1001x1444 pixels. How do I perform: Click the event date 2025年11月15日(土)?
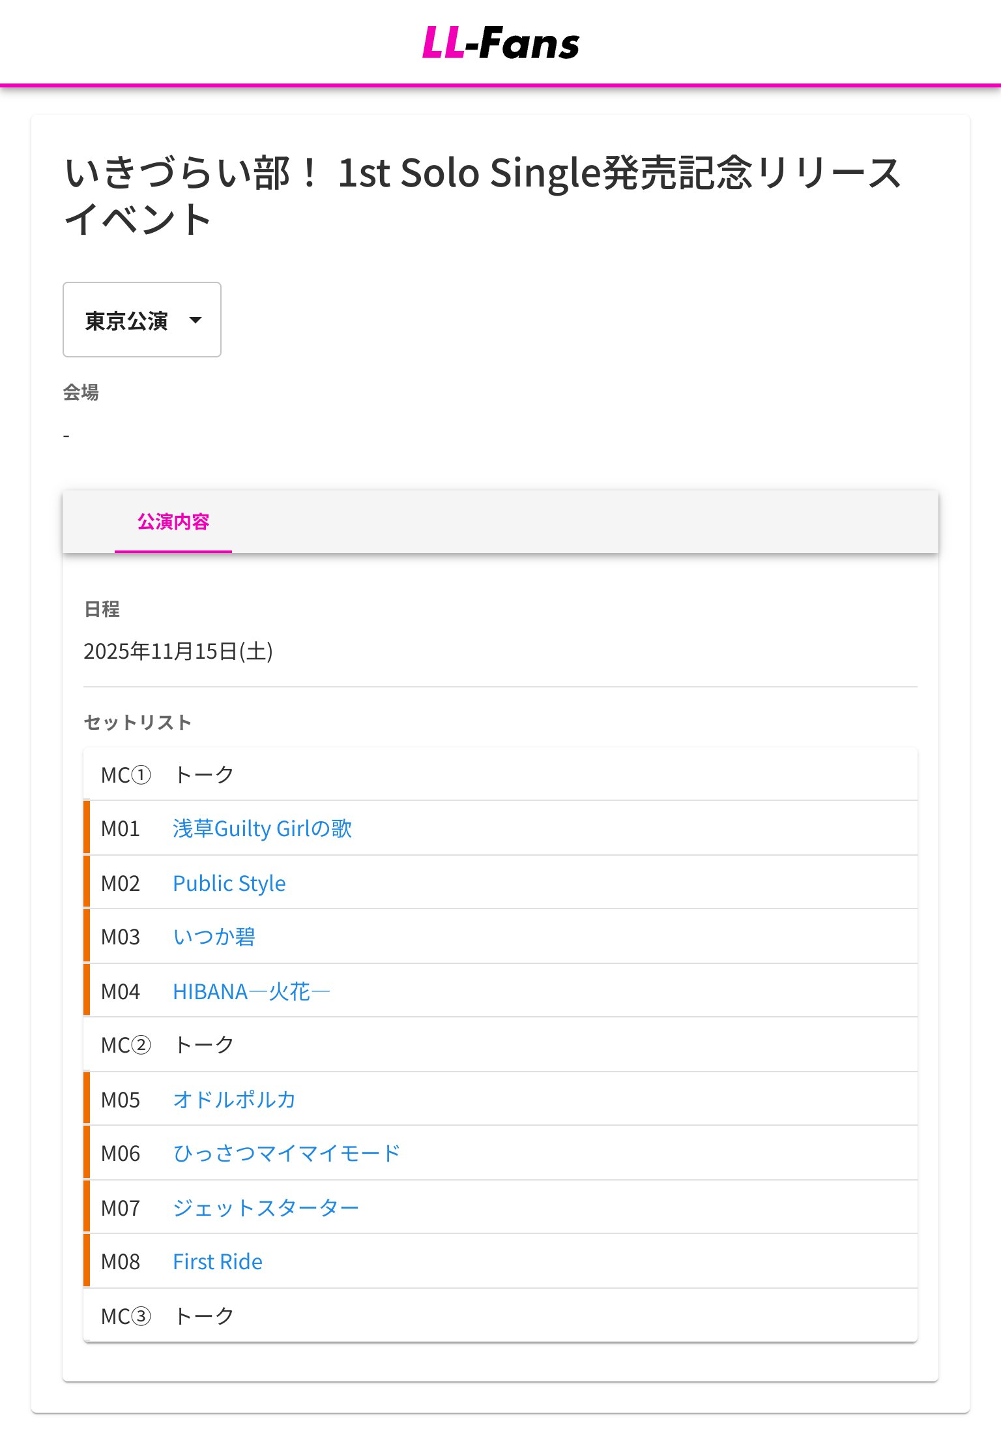(178, 651)
